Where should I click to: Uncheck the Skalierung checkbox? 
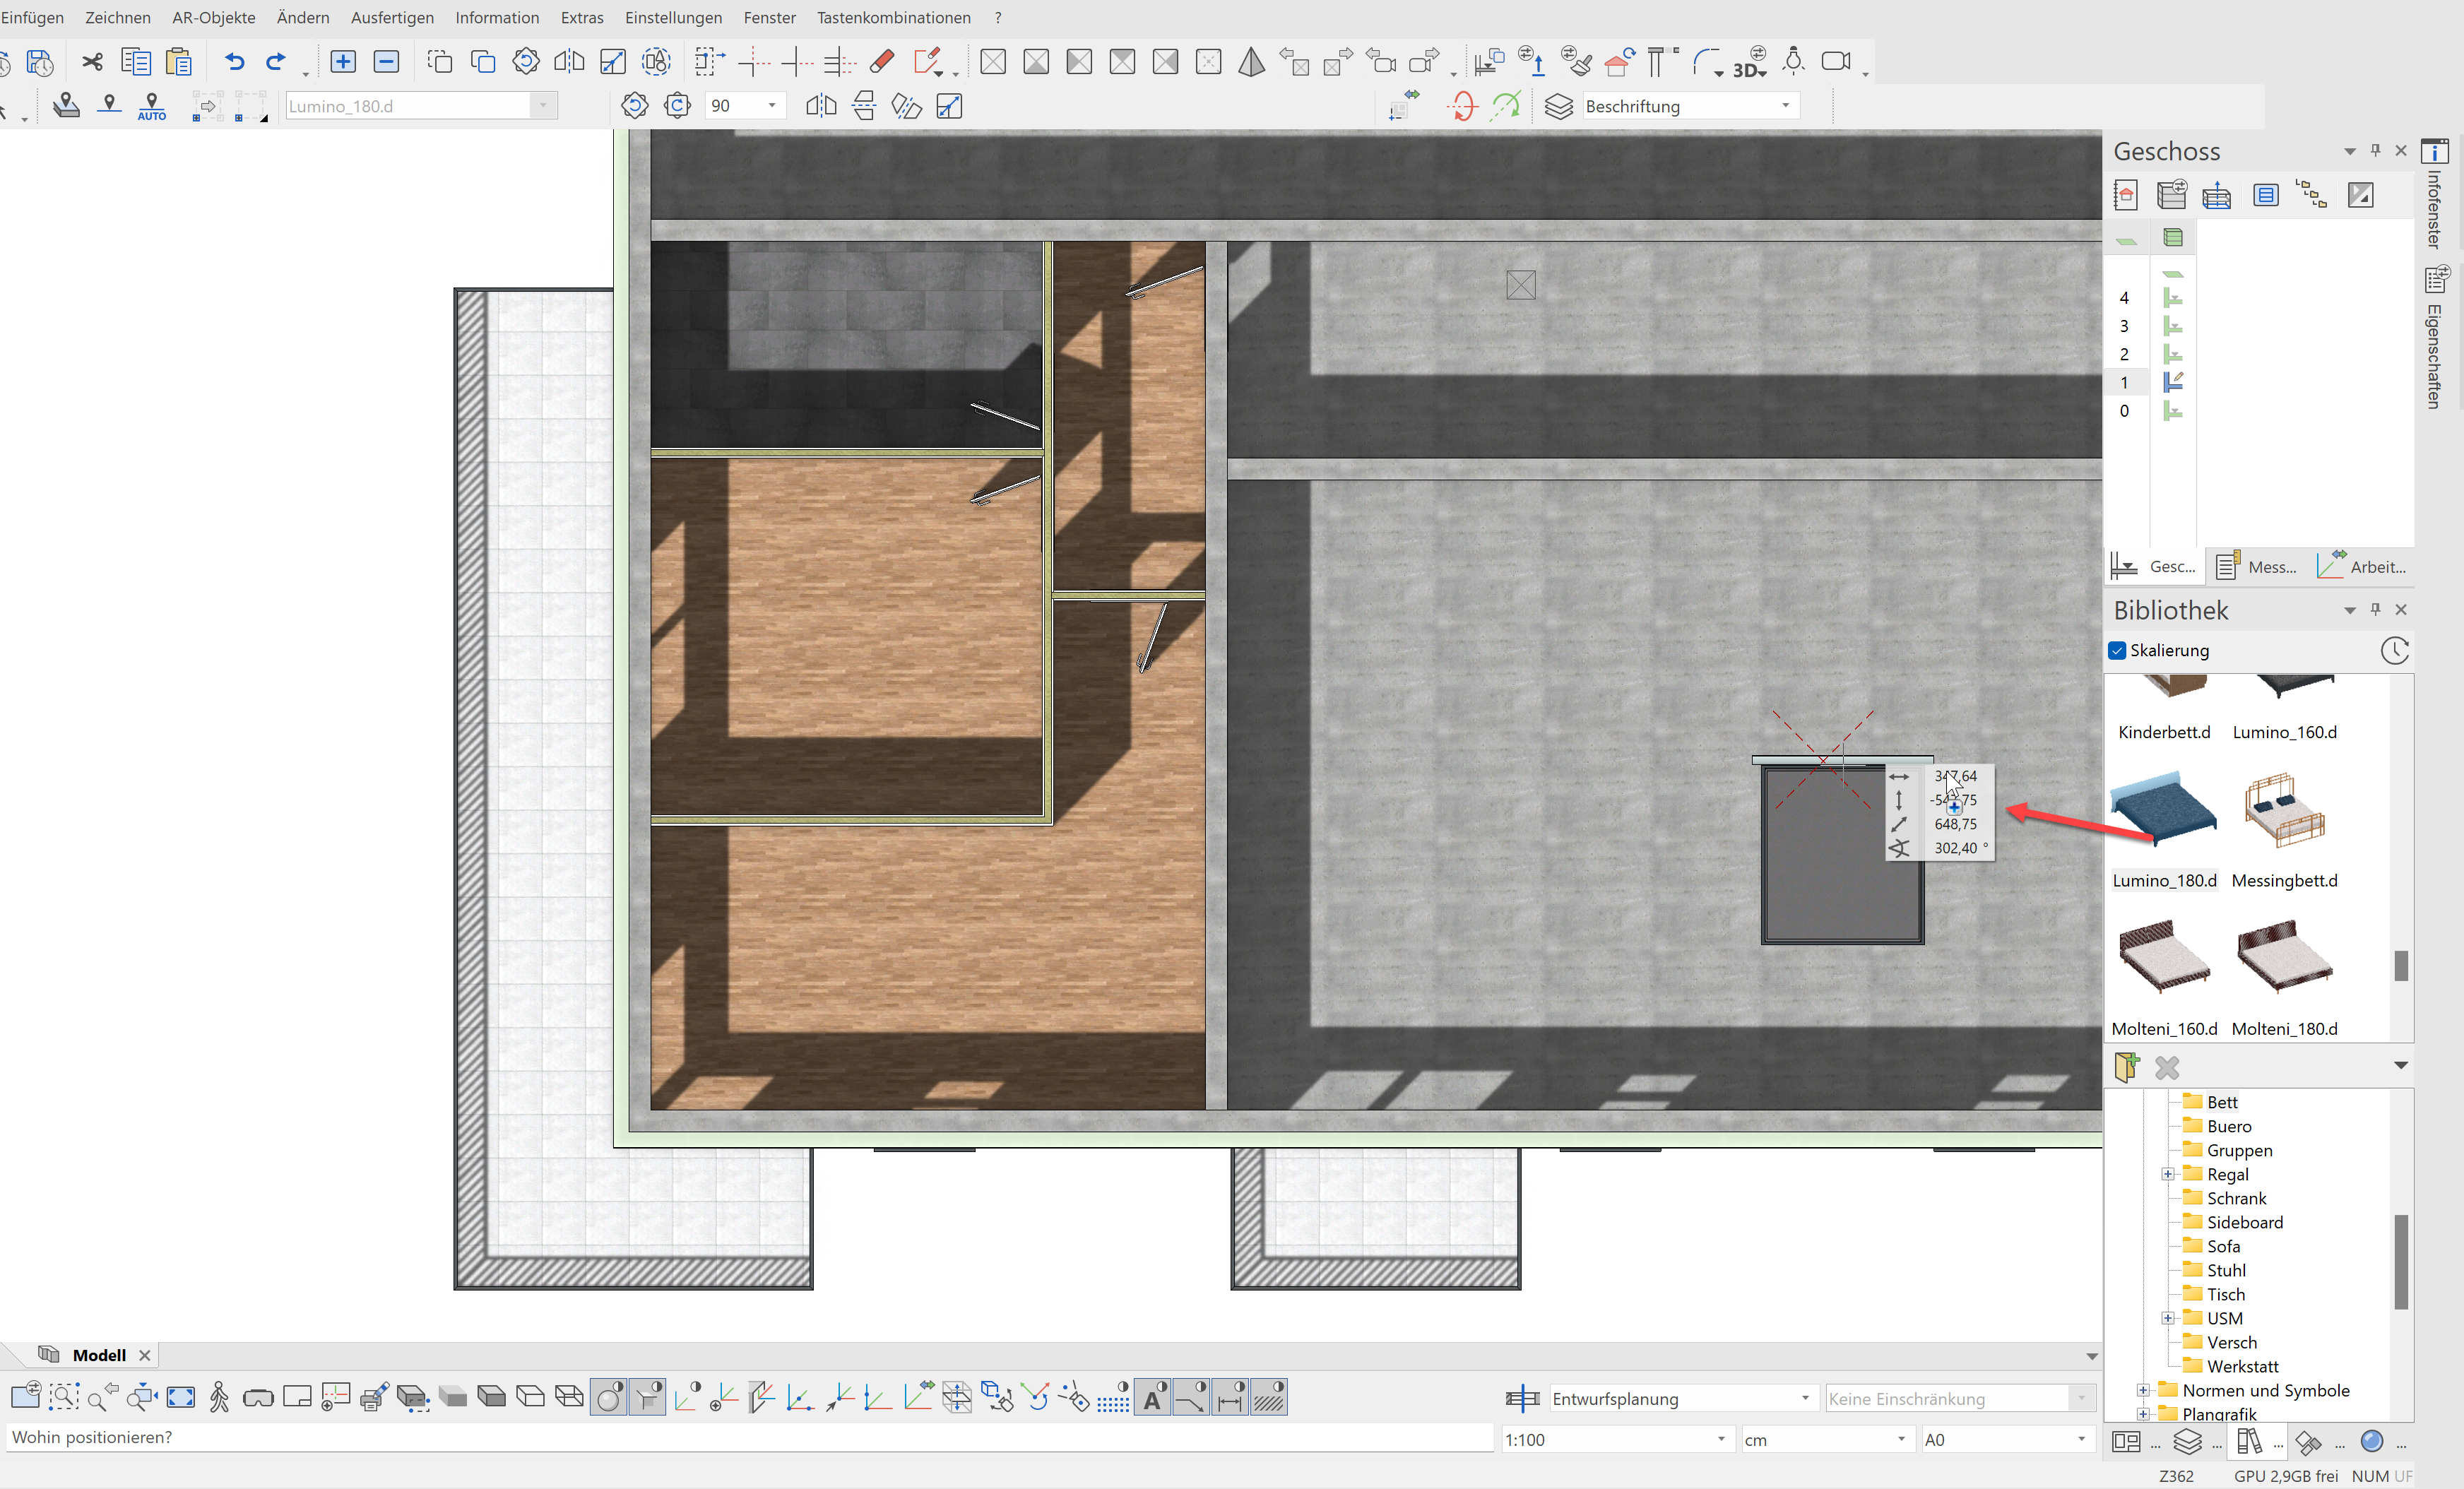click(x=2117, y=650)
